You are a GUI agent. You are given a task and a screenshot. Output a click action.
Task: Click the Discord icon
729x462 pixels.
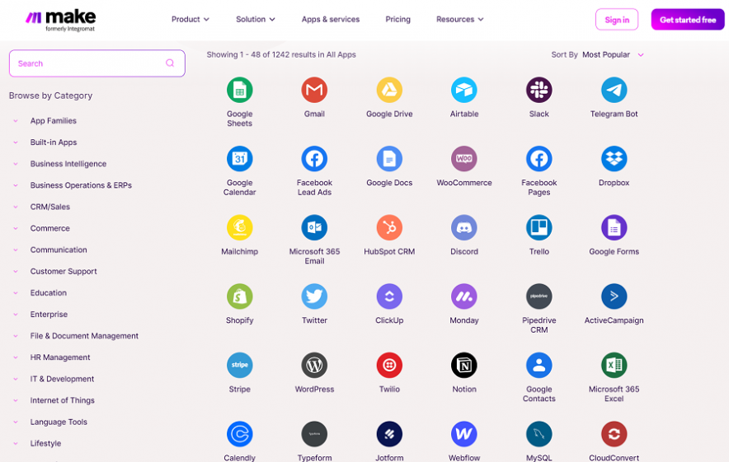(x=464, y=227)
